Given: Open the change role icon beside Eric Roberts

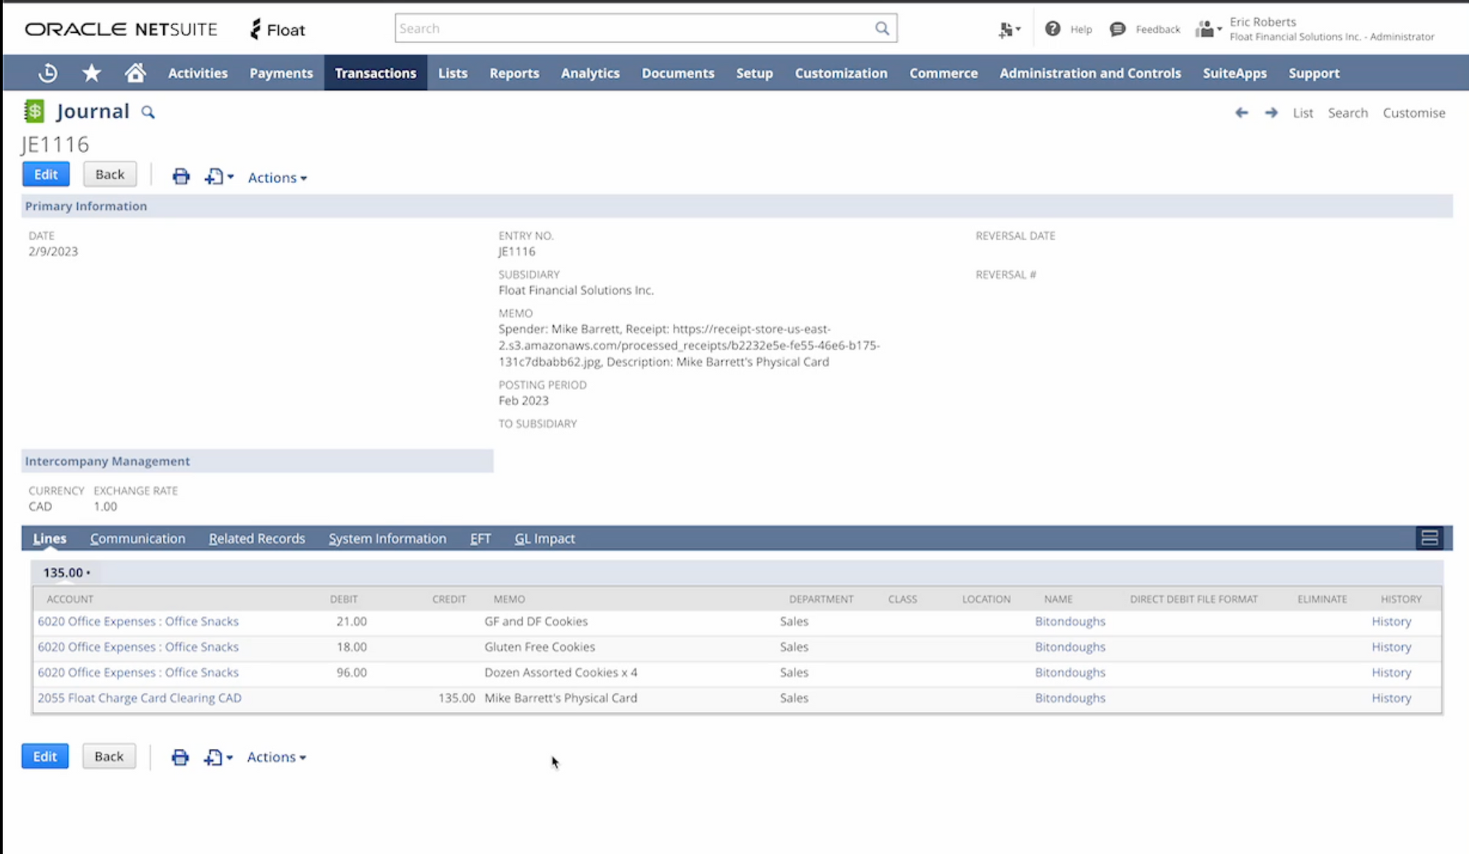Looking at the screenshot, I should pyautogui.click(x=1208, y=29).
